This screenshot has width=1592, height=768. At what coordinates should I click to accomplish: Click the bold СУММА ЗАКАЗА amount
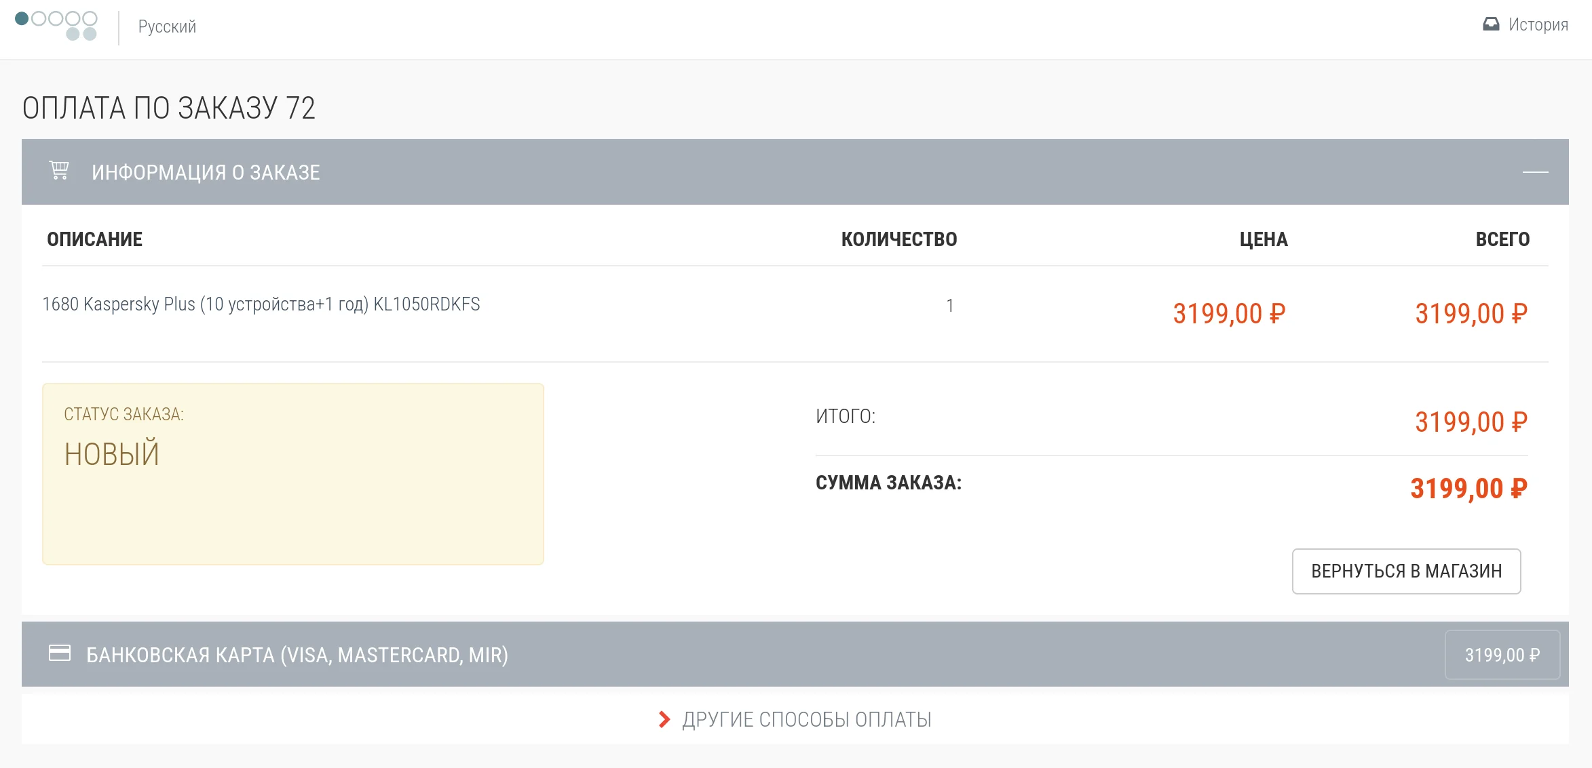1468,488
